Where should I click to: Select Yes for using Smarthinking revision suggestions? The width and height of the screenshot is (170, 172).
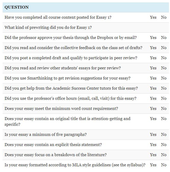tap(153, 78)
